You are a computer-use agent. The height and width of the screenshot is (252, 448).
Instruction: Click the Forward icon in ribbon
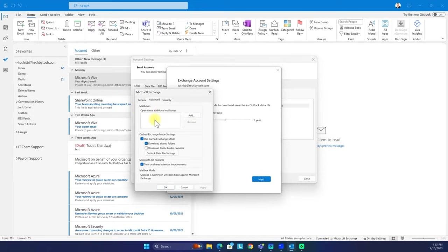(113, 26)
